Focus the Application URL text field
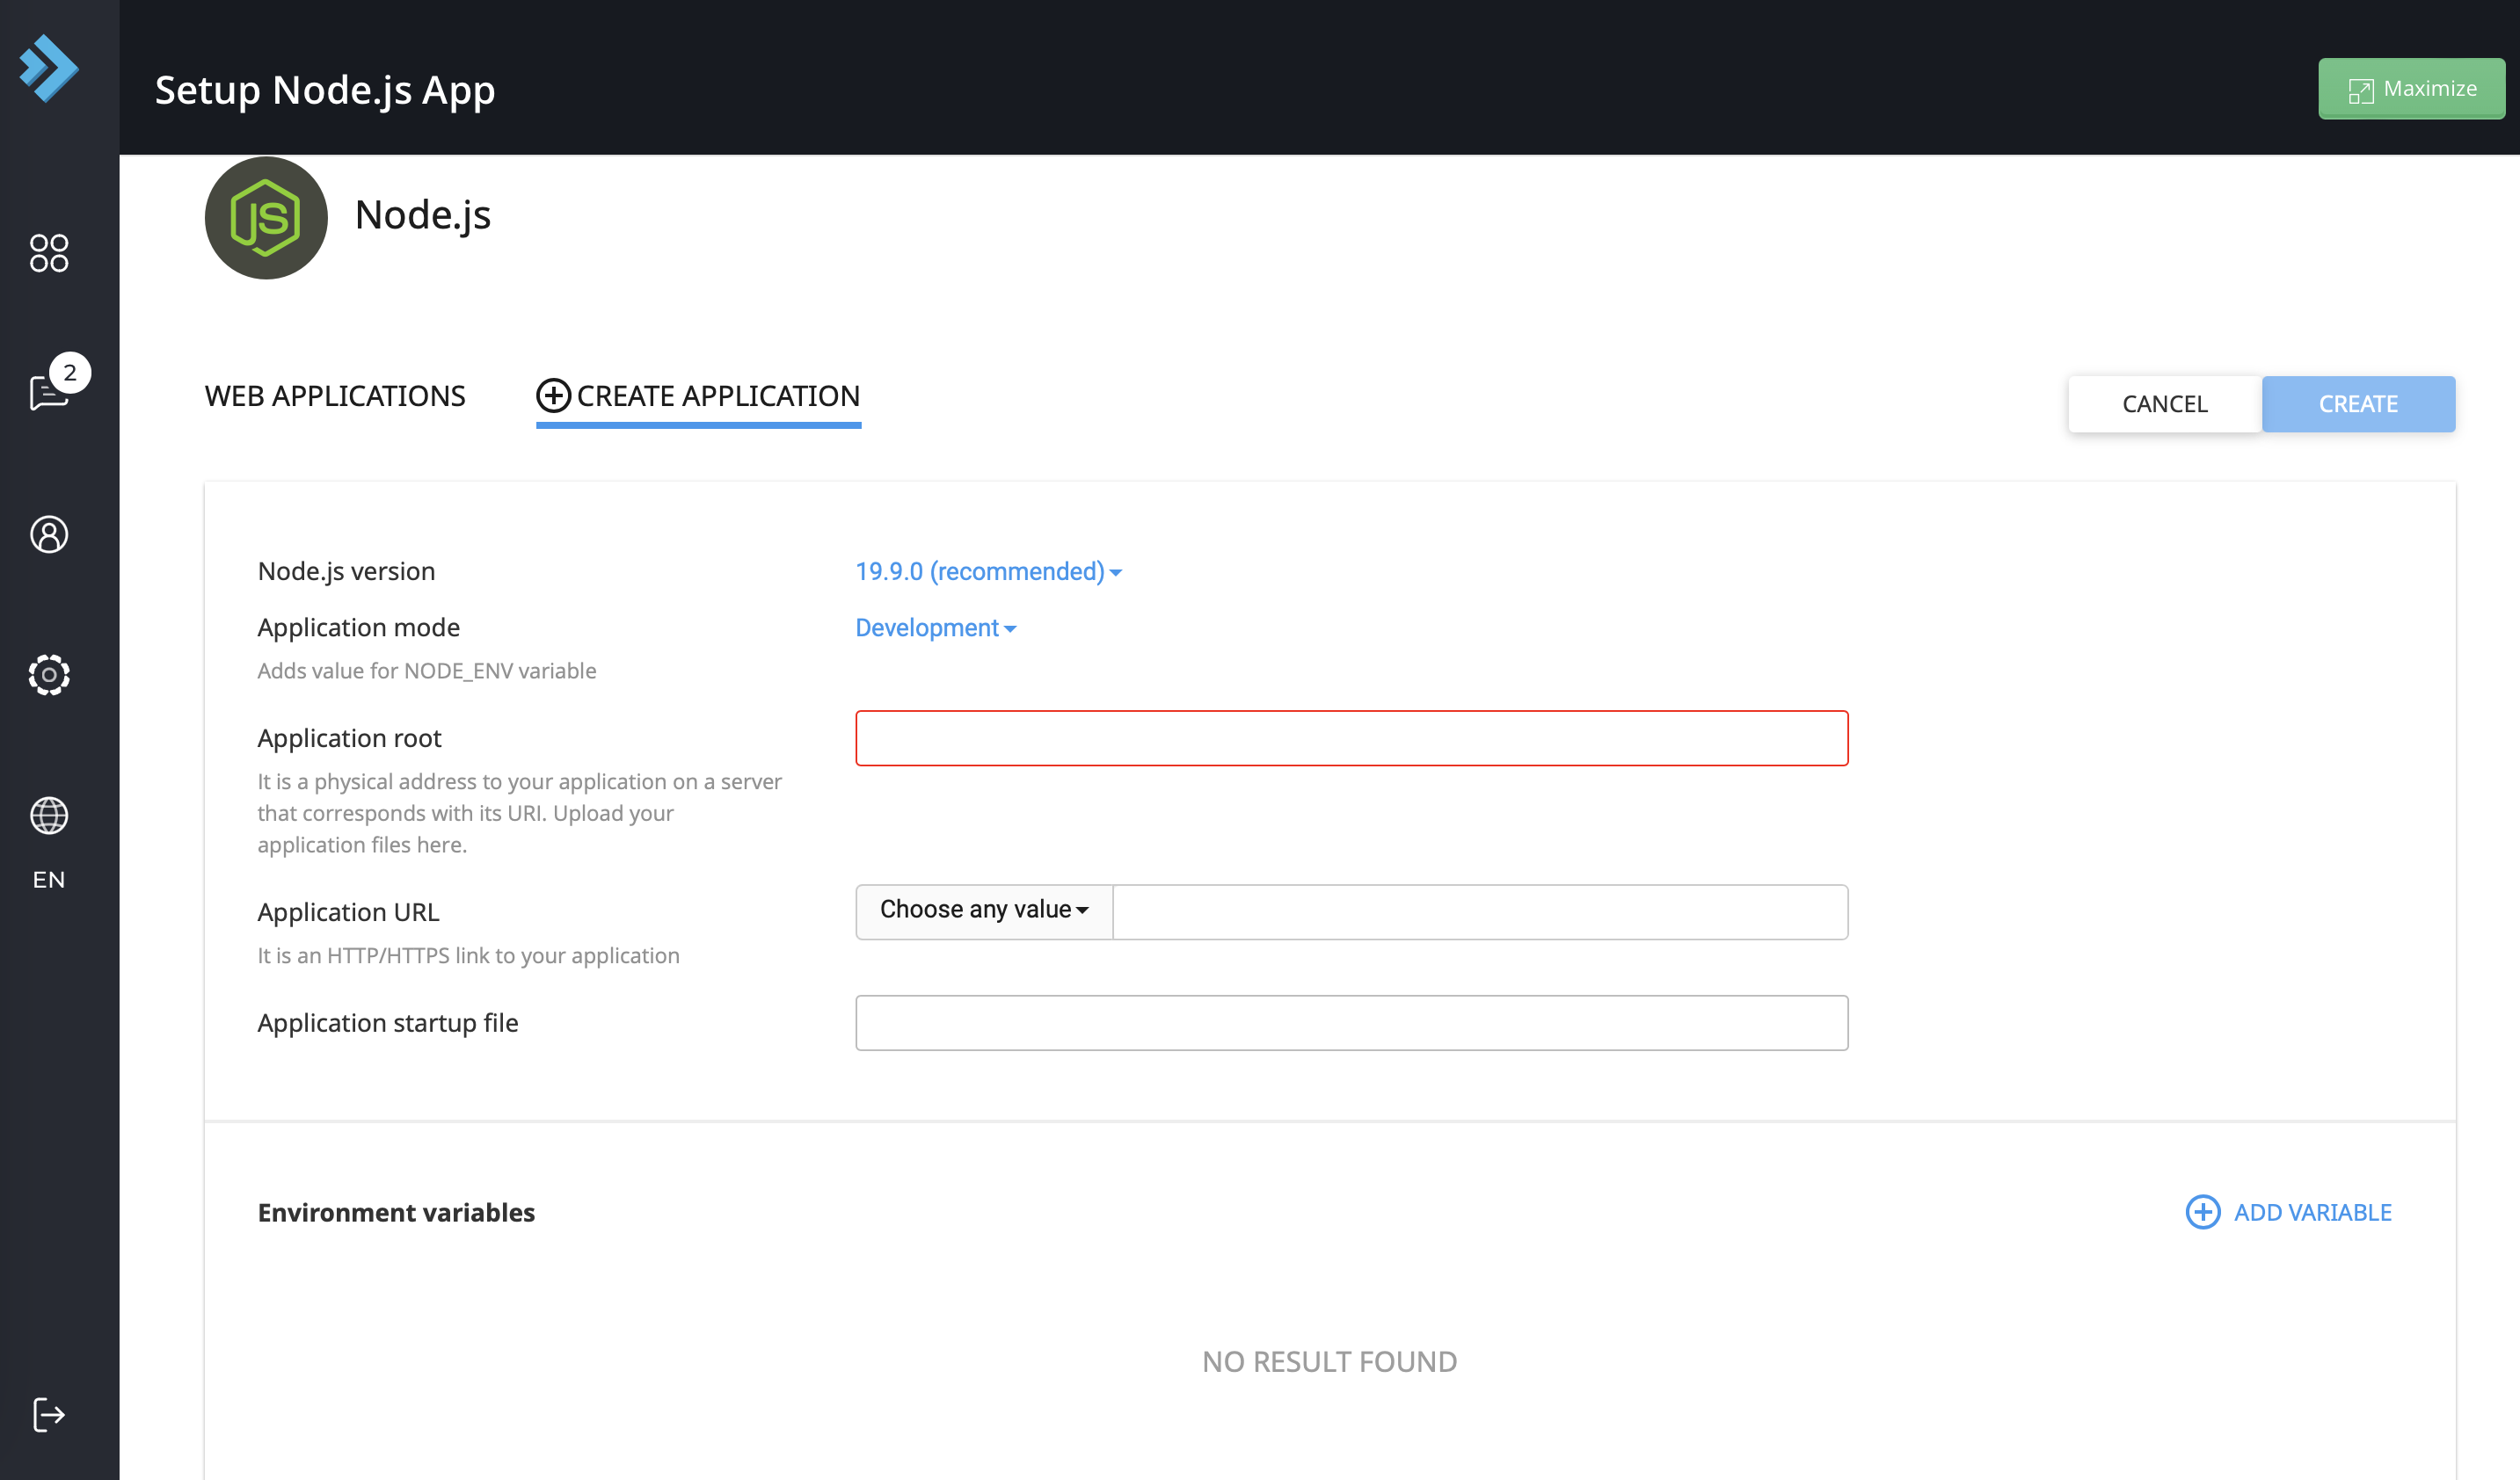Screen dimensions: 2520x1480 pos(1480,910)
